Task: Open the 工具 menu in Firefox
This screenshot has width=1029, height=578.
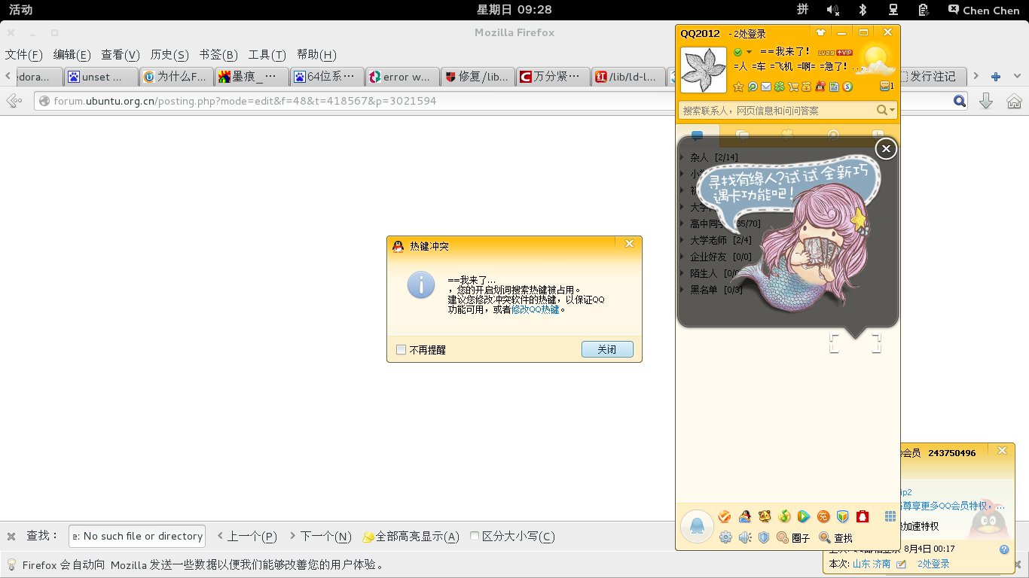Action: [267, 55]
